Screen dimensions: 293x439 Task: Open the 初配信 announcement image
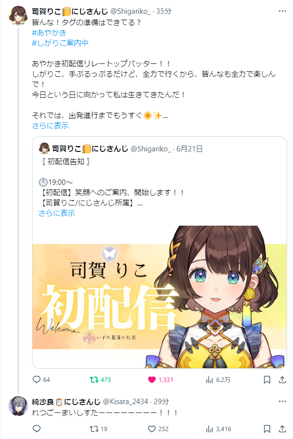pos(159,297)
